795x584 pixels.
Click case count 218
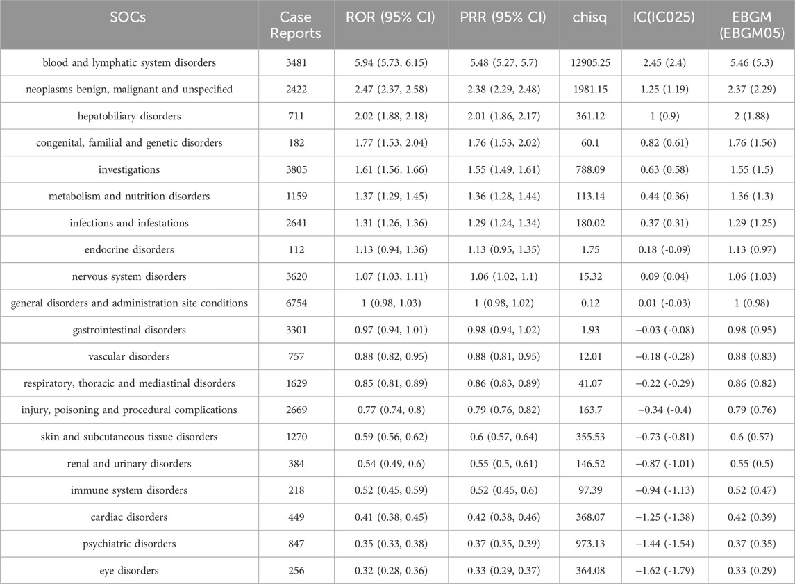[x=296, y=490]
